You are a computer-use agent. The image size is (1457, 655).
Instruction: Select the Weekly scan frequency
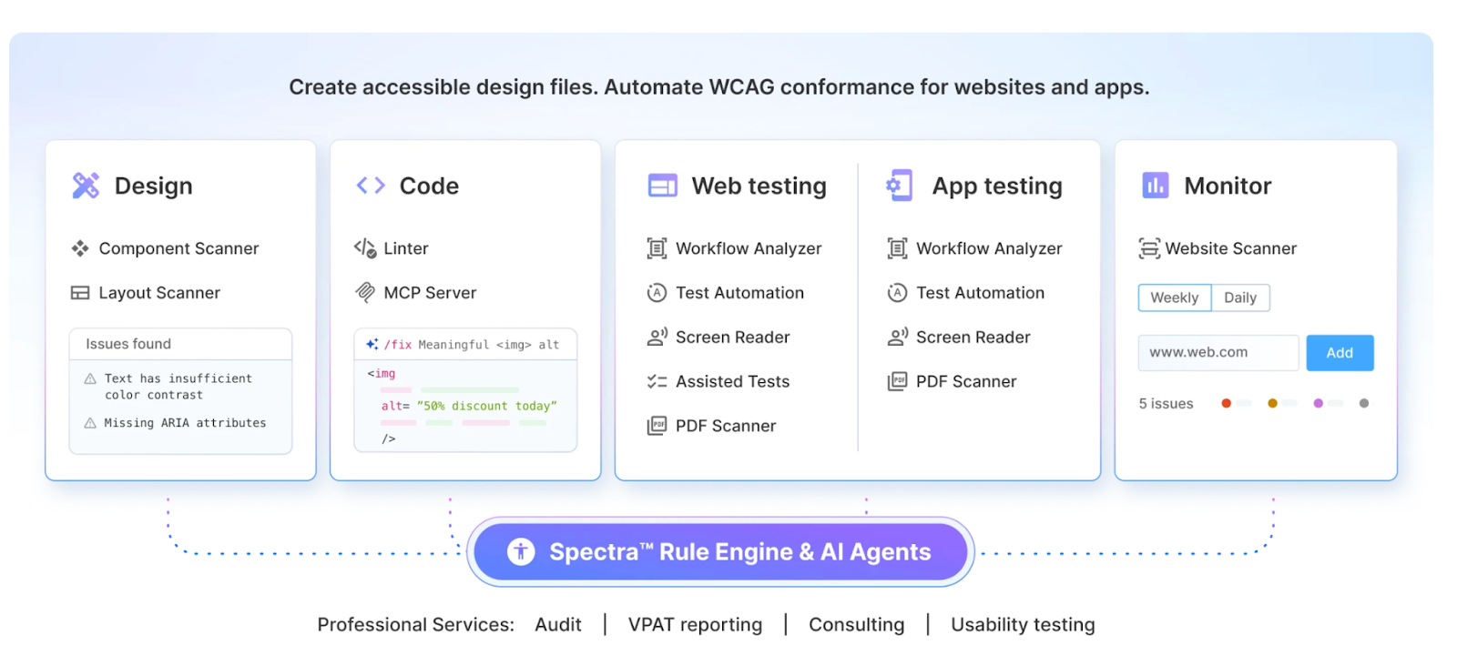click(x=1175, y=297)
